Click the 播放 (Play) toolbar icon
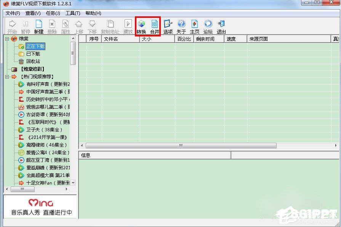This screenshot has height=227, width=341. pos(128,27)
